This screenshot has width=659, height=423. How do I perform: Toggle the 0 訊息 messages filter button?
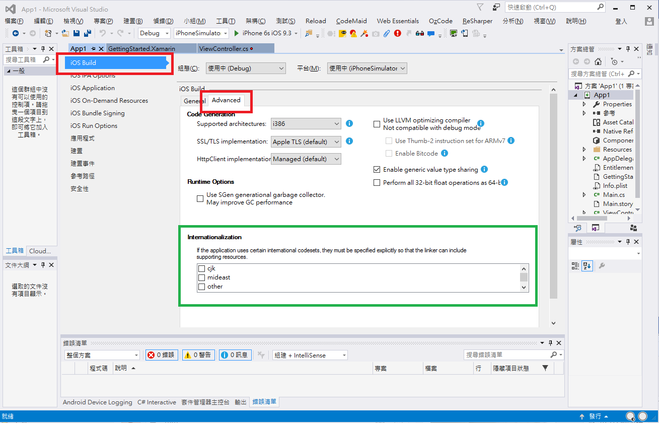pos(235,355)
